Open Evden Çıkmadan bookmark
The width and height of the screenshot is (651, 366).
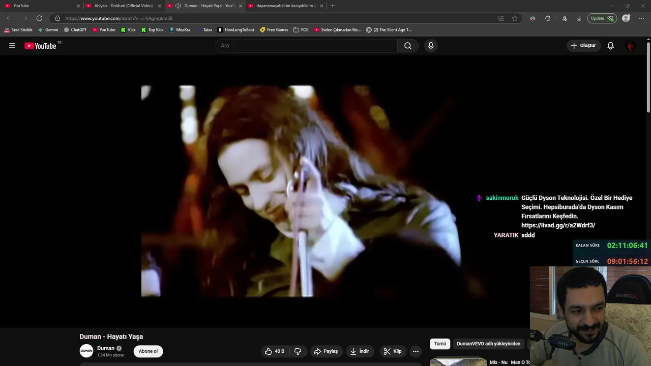point(337,30)
